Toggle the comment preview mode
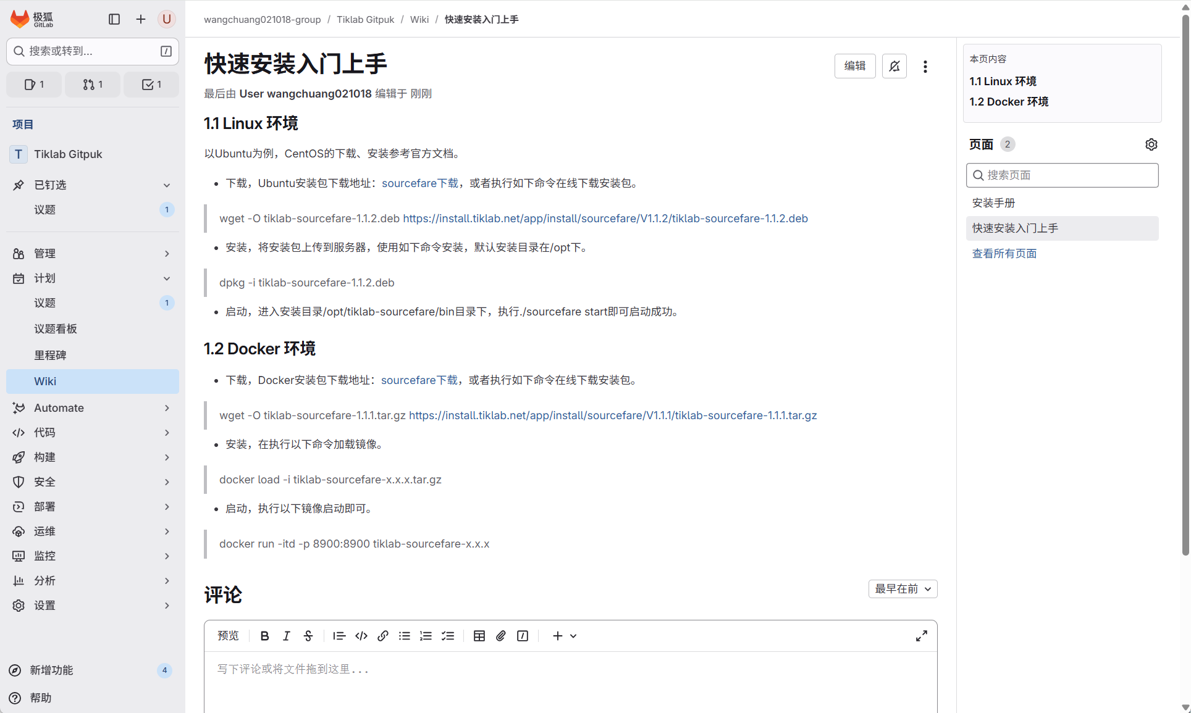 click(x=228, y=636)
